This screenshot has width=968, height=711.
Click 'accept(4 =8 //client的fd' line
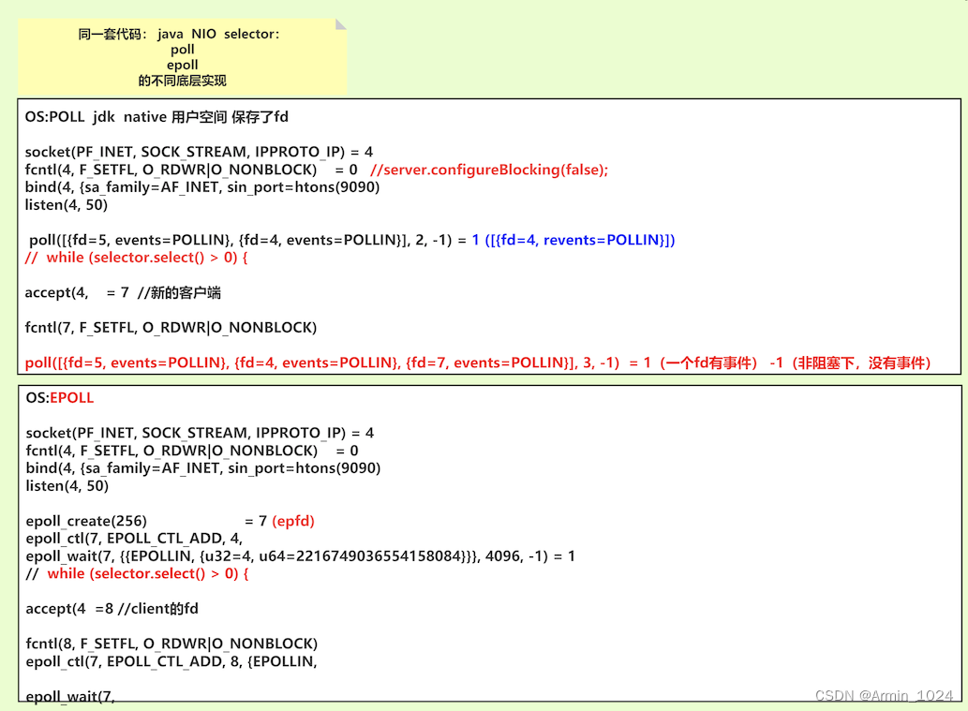[112, 609]
